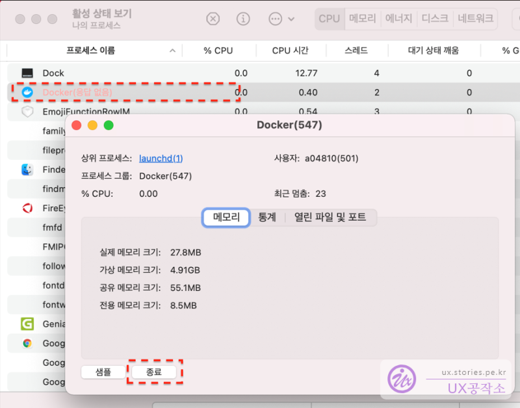Toggle the sort arrow of the name column
520x408 pixels.
click(172, 51)
